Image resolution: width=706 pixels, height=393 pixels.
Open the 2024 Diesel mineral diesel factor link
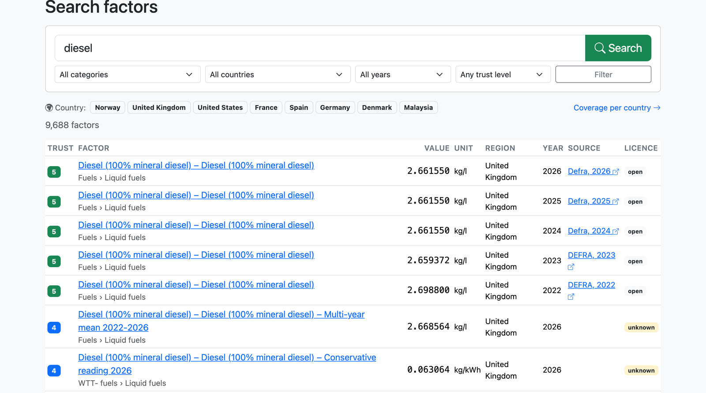(196, 225)
